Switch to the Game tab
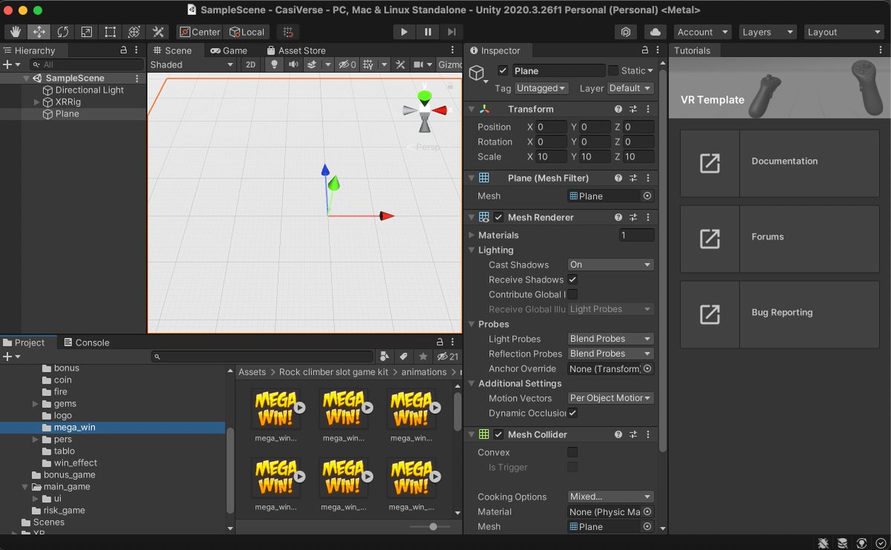 [229, 51]
